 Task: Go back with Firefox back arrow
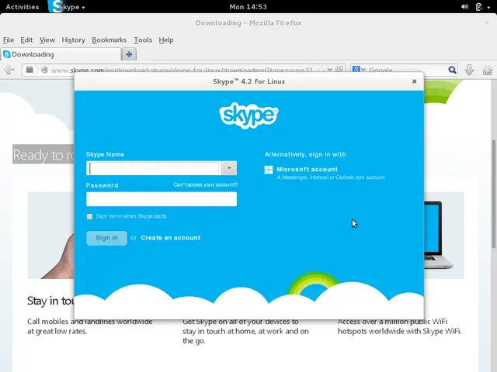(9, 70)
